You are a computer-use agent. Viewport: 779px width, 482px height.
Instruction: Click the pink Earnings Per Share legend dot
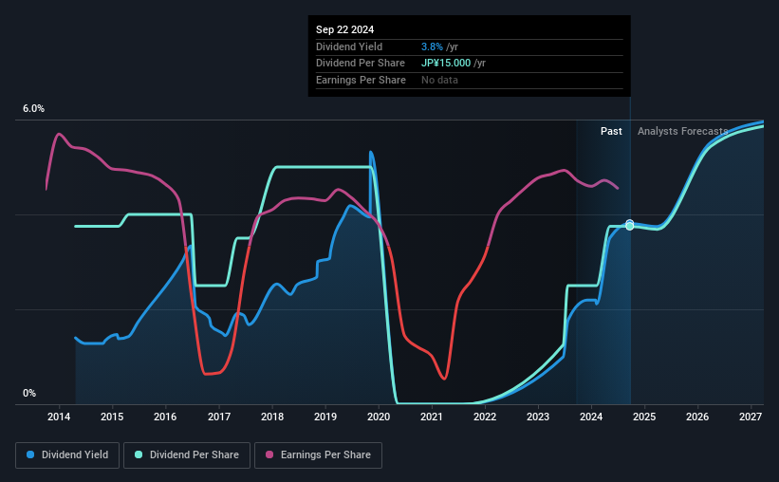(269, 454)
